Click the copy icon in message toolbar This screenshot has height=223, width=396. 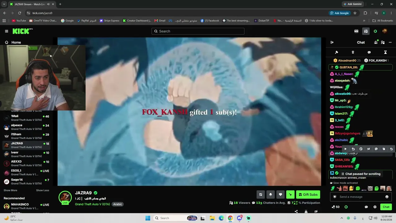click(x=384, y=149)
